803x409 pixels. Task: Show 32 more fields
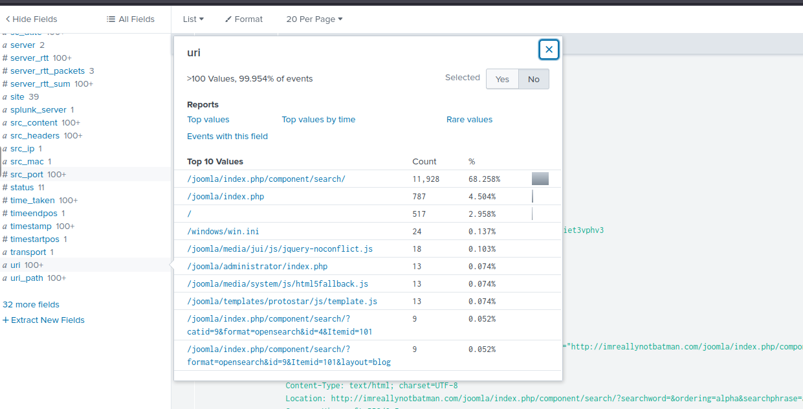31,305
